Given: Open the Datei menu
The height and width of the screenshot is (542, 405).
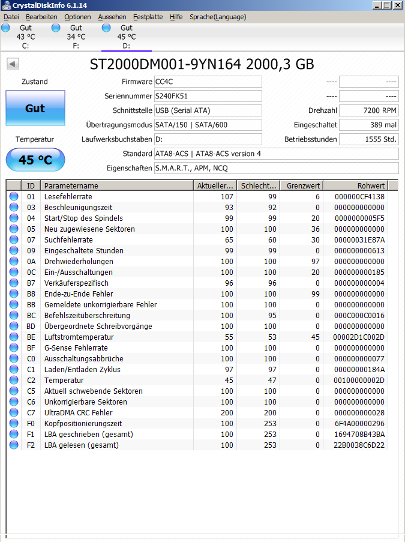Looking at the screenshot, I should pyautogui.click(x=11, y=17).
